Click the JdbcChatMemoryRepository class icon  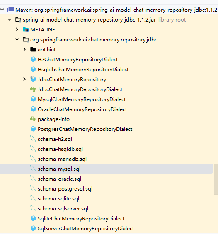tap(33, 79)
